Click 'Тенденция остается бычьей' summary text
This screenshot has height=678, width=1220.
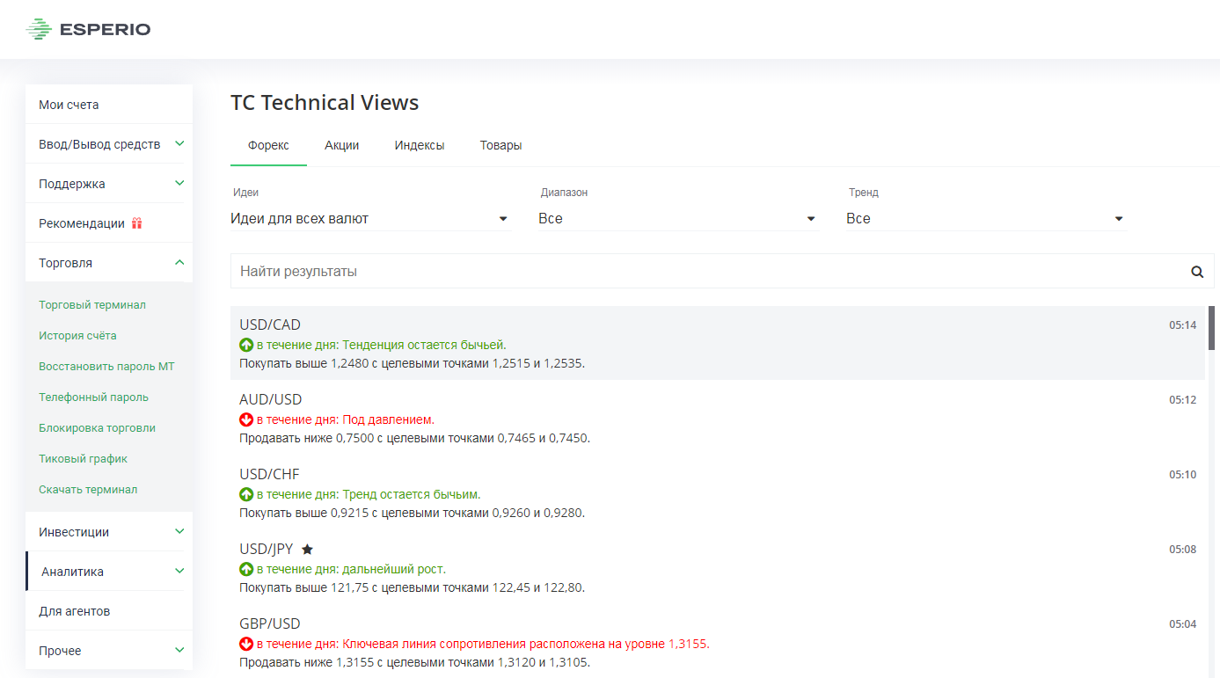pos(424,345)
